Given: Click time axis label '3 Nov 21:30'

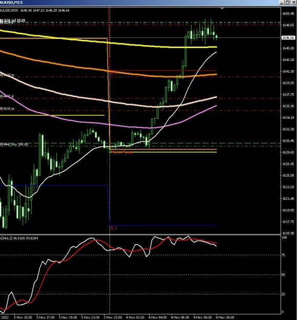Looking at the screenshot, I should (x=91, y=317).
